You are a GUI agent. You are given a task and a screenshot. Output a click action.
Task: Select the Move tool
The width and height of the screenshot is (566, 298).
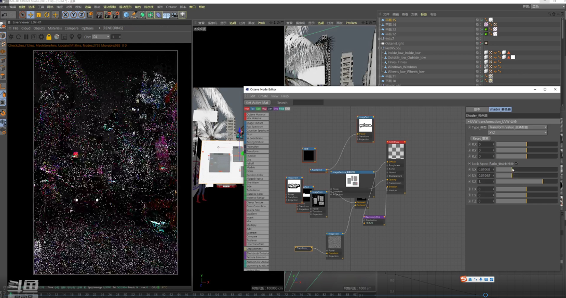31,15
